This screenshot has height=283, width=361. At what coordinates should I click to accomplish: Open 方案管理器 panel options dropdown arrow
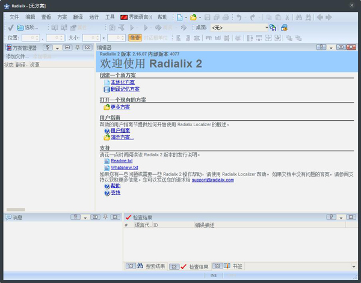click(x=57, y=48)
